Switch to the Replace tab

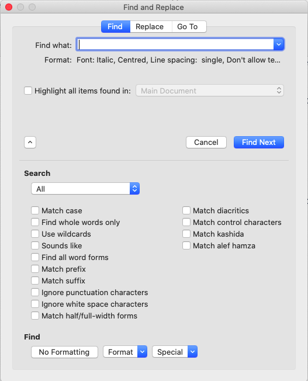pos(151,26)
